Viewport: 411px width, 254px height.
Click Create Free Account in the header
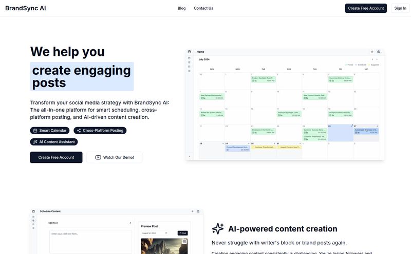366,8
